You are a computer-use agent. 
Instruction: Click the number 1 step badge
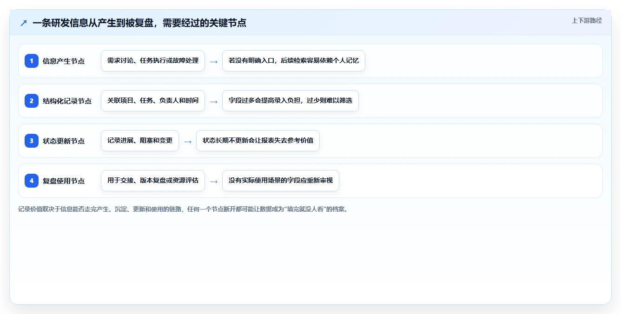32,61
